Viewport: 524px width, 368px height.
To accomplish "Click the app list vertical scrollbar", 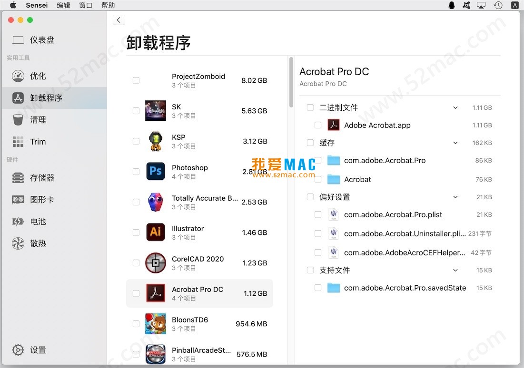I will click(291, 82).
